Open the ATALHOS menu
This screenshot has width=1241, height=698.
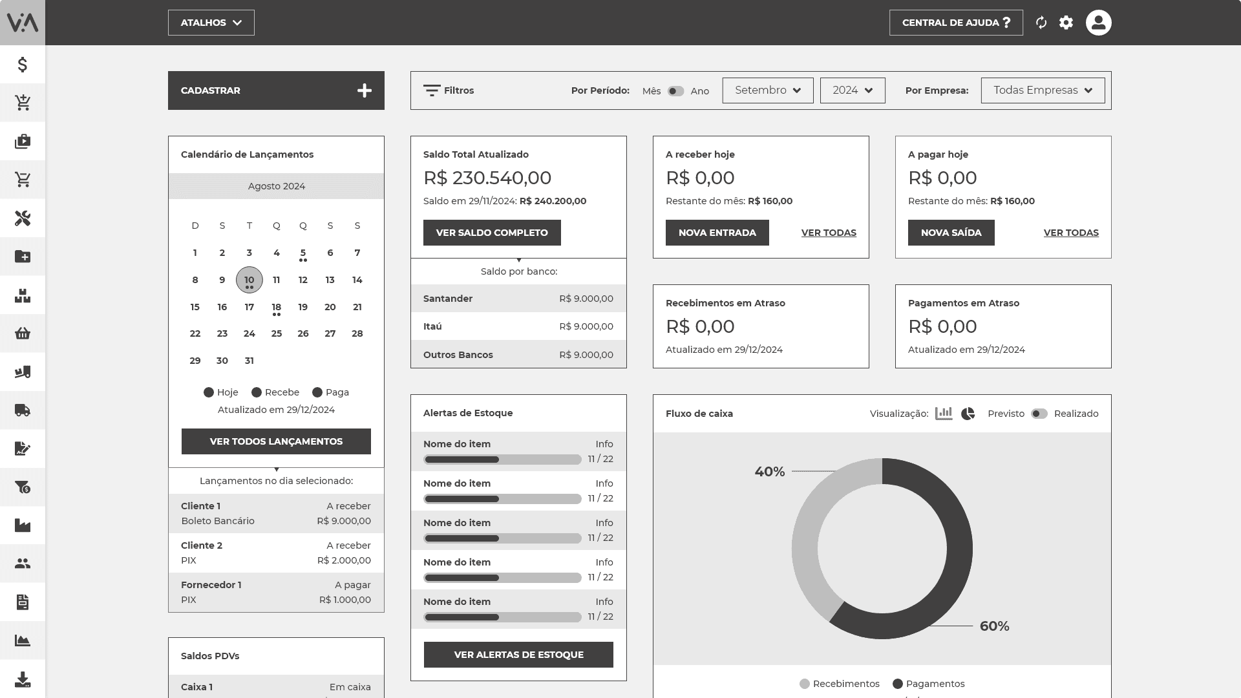pyautogui.click(x=211, y=22)
